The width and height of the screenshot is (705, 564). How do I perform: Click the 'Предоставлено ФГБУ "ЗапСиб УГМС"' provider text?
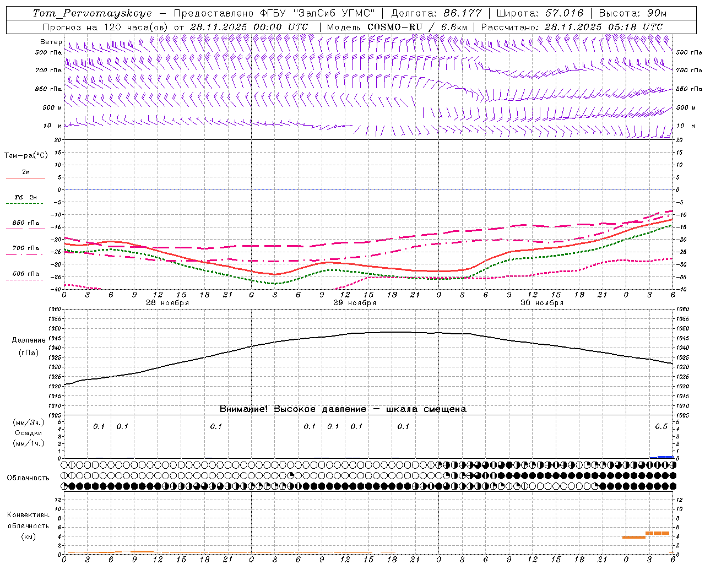(x=274, y=13)
